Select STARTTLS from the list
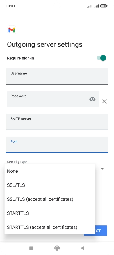Viewport: 114px width, 255px height. tap(50, 213)
